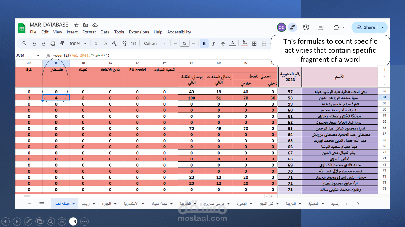Click the Share button

tap(365, 27)
